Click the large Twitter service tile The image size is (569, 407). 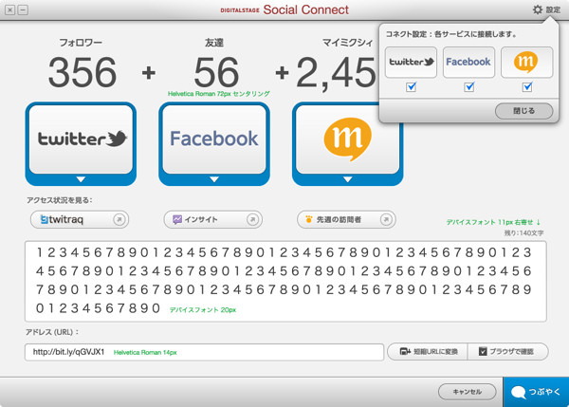pos(81,139)
